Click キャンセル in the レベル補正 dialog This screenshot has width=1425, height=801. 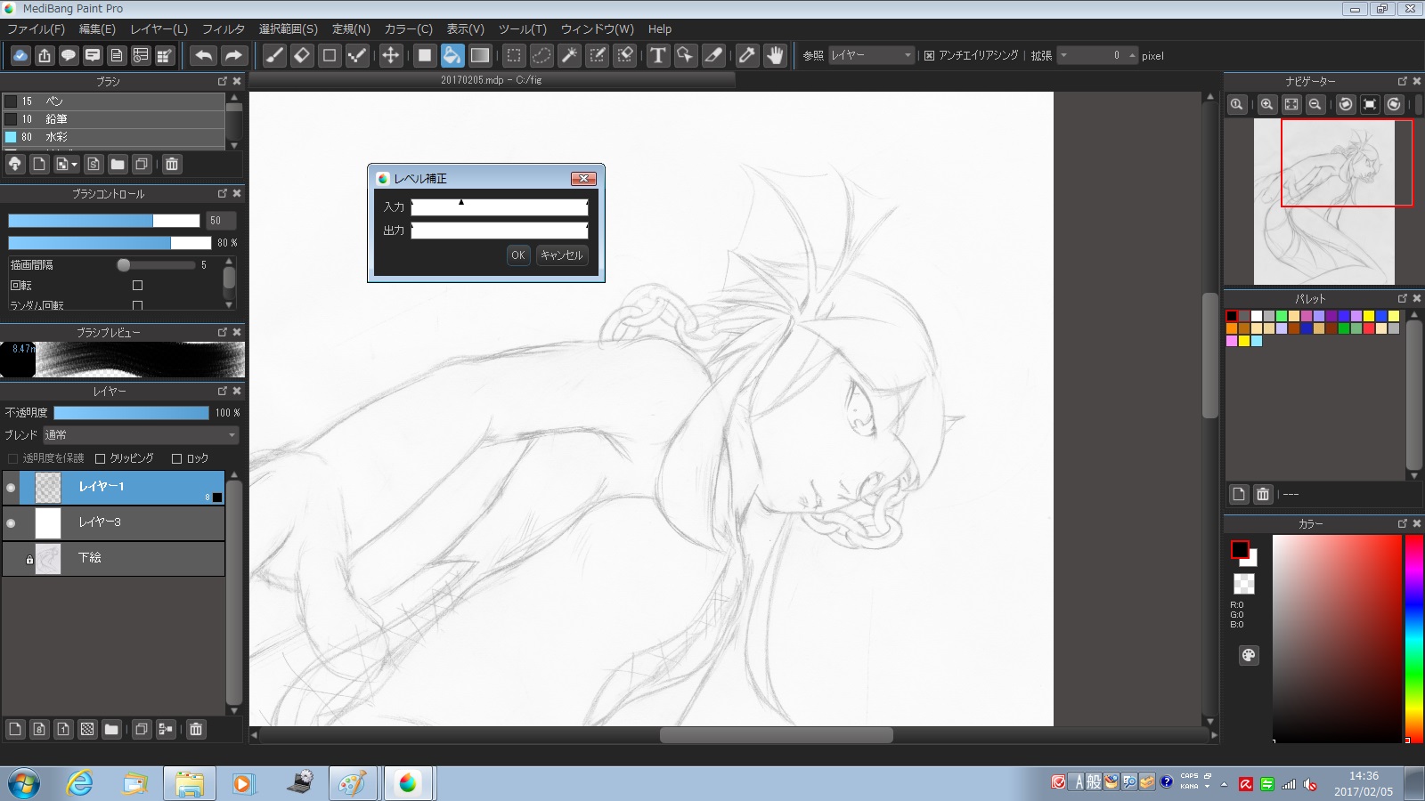coord(561,255)
